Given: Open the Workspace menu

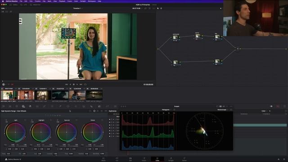Looking at the screenshot, I should (x=92, y=1).
